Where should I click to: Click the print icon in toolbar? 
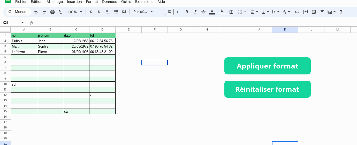coord(52,12)
